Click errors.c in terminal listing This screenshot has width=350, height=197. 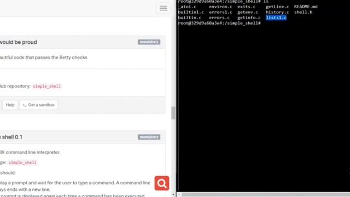(x=219, y=18)
